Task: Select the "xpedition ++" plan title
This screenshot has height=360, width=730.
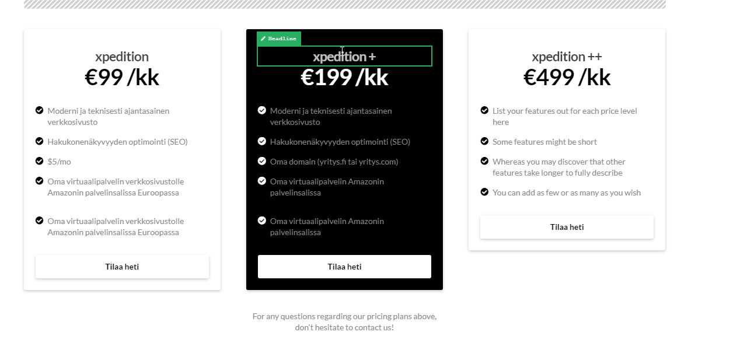Action: pos(567,57)
